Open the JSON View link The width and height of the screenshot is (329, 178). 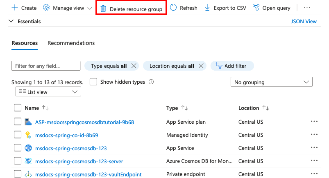click(x=304, y=21)
